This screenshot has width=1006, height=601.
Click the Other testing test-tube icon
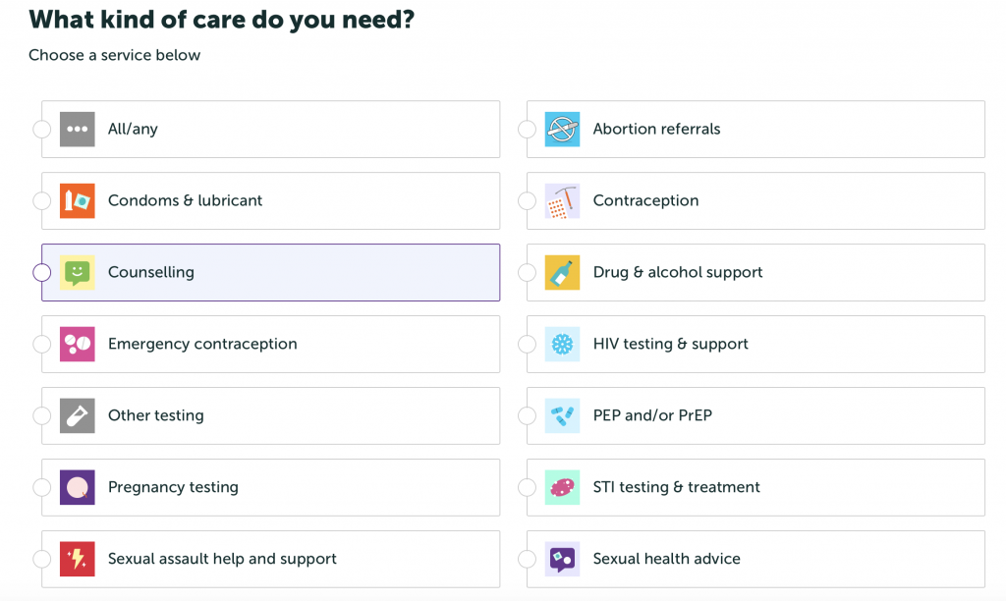(x=77, y=415)
